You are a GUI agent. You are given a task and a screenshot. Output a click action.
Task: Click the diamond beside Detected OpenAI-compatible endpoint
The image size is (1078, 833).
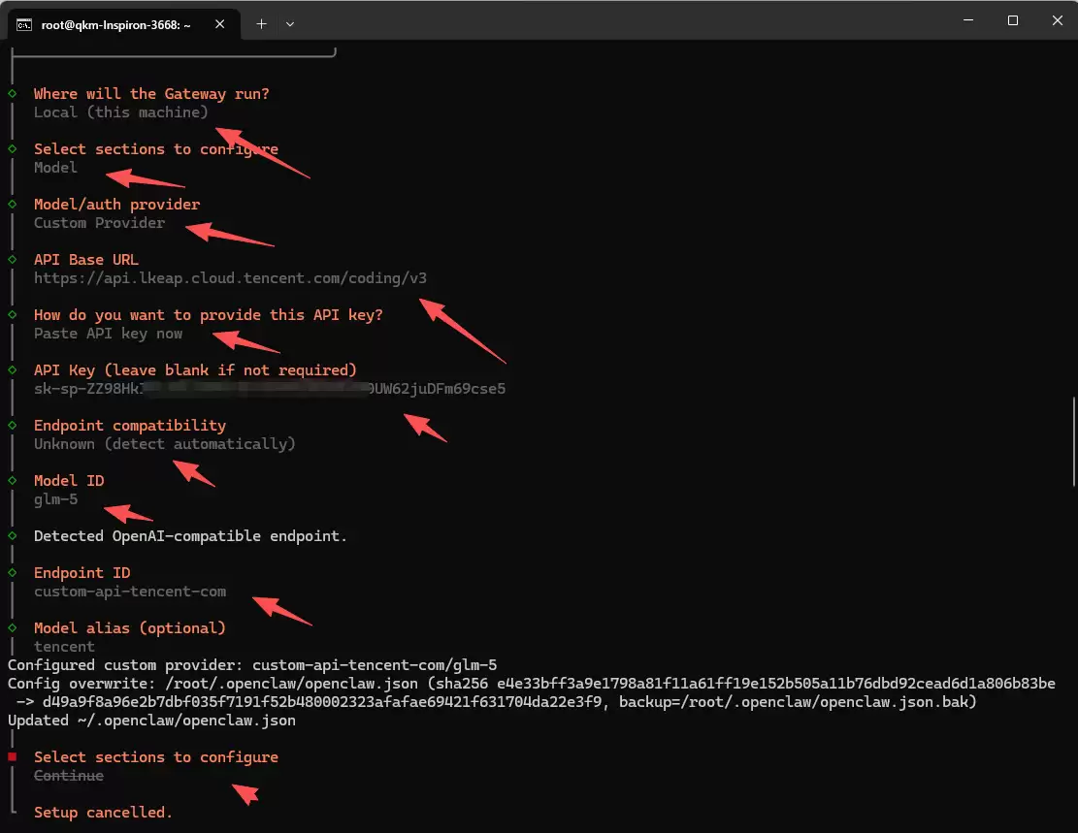(13, 536)
